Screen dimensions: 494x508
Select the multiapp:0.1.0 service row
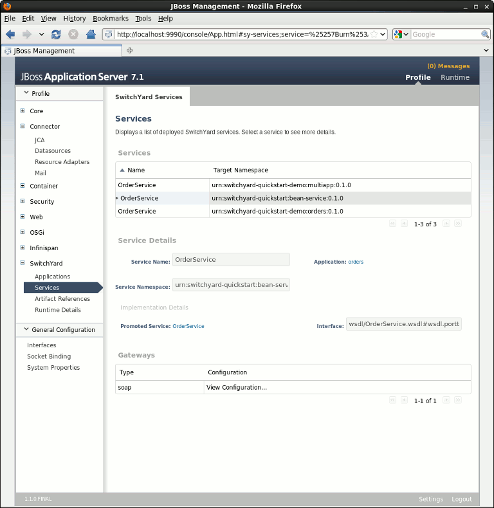click(x=293, y=185)
